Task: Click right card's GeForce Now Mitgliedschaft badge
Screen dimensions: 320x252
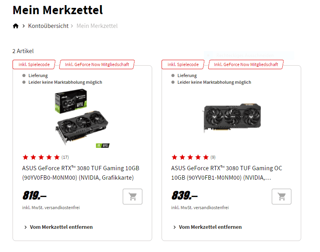Action: click(x=246, y=64)
